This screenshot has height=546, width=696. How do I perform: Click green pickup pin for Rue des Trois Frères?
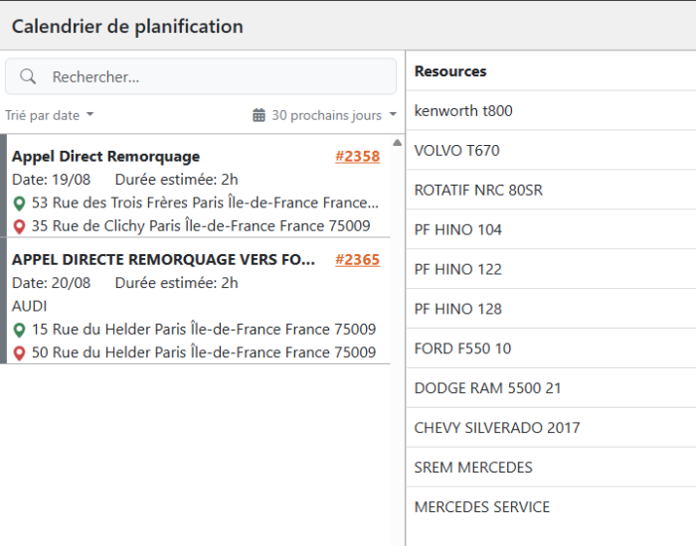(19, 204)
